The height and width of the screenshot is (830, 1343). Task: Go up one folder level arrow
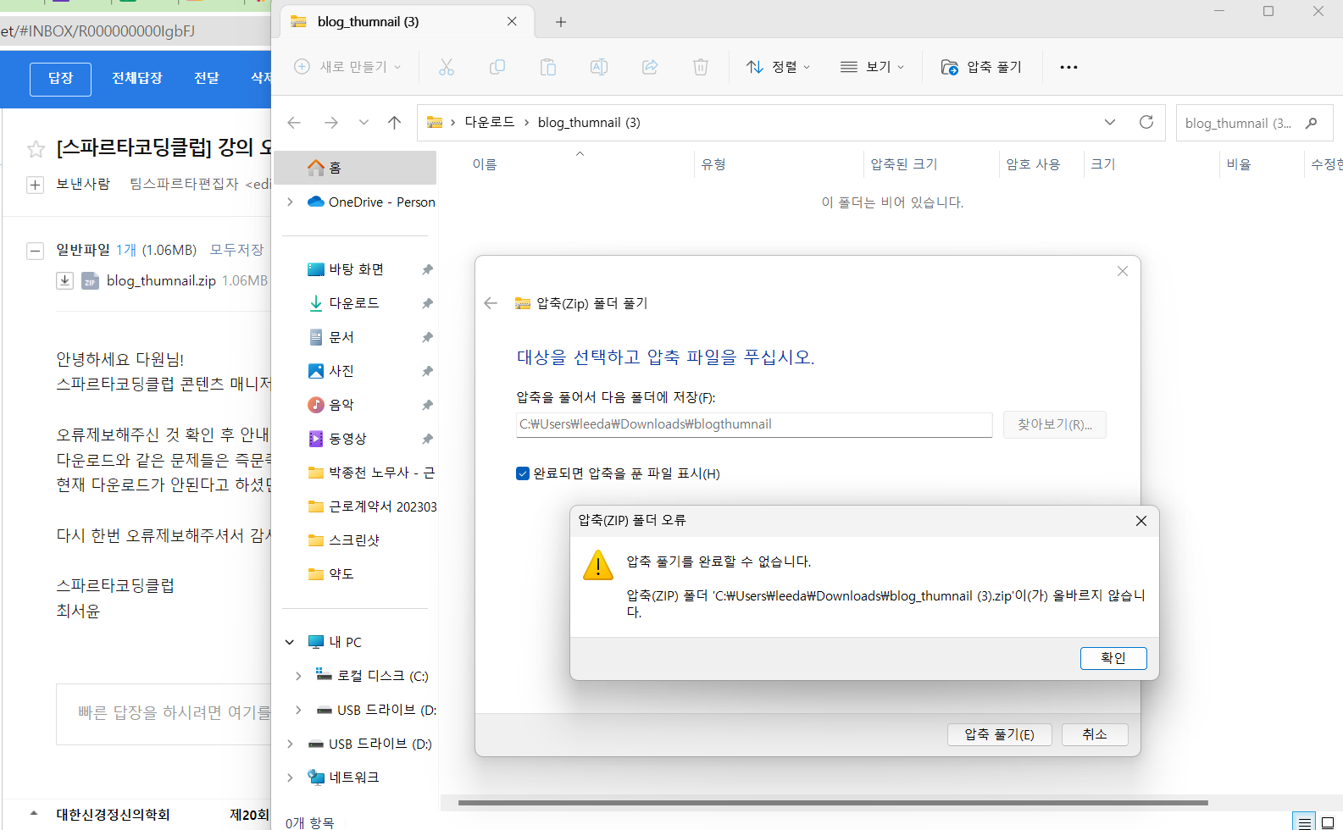[x=395, y=123]
